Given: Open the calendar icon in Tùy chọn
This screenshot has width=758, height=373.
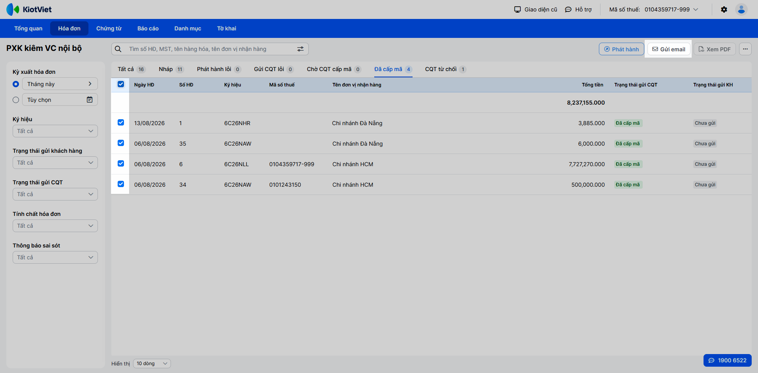Looking at the screenshot, I should pyautogui.click(x=90, y=99).
